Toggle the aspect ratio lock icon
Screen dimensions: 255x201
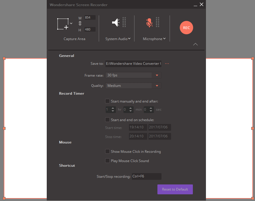point(80,24)
